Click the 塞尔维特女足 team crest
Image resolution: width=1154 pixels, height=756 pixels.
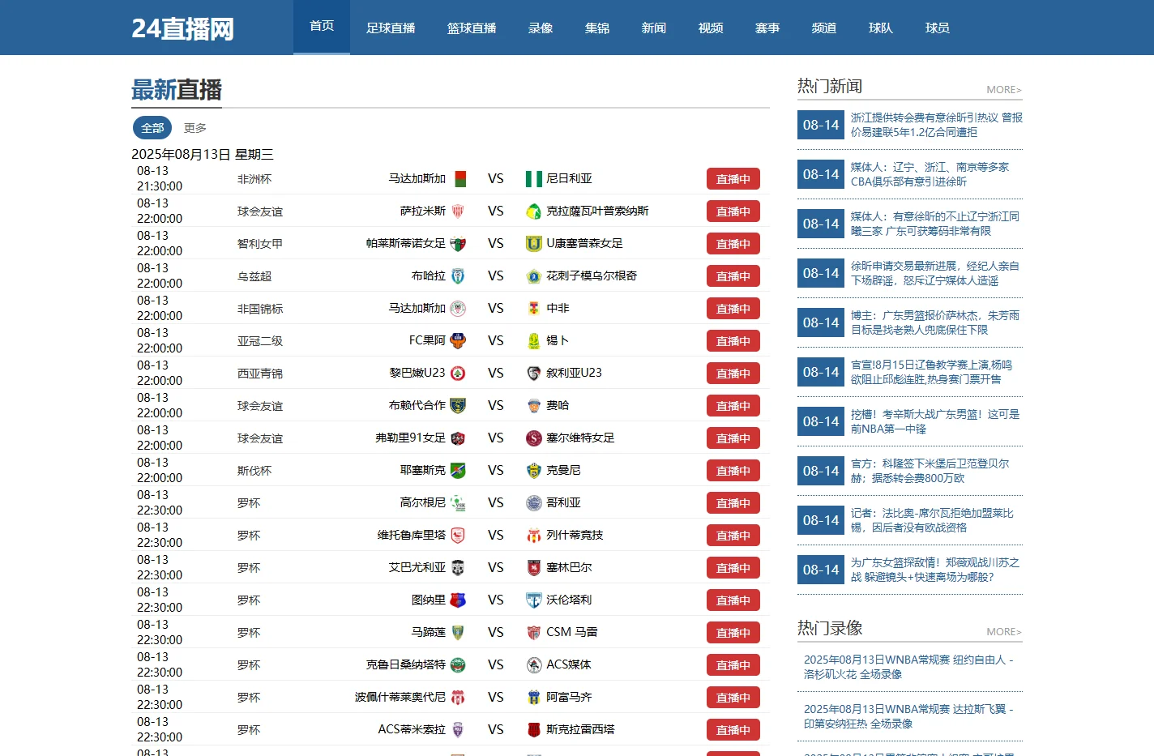click(534, 438)
